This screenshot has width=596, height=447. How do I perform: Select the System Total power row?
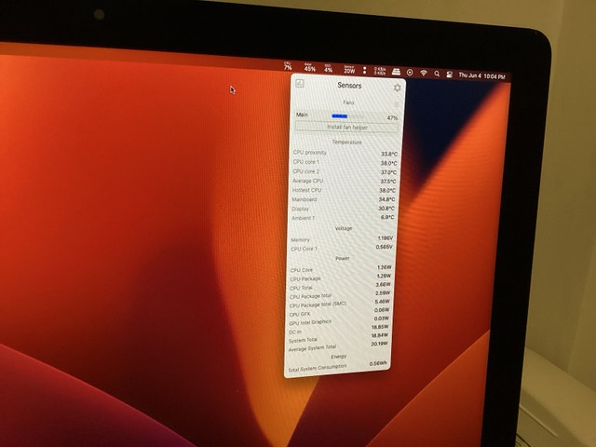tap(337, 338)
